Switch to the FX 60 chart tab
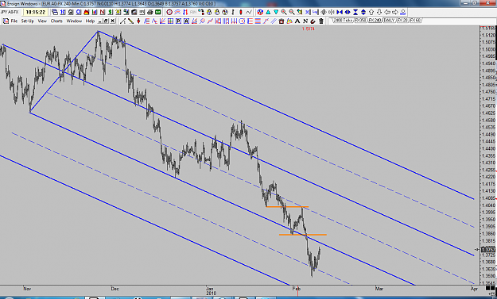The height and width of the screenshot is (299, 497). pyautogui.click(x=415, y=21)
